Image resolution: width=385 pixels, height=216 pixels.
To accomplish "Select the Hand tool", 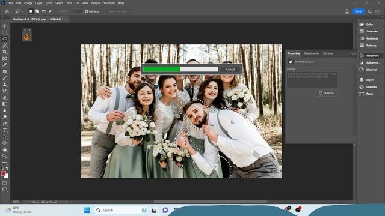I will [5, 149].
